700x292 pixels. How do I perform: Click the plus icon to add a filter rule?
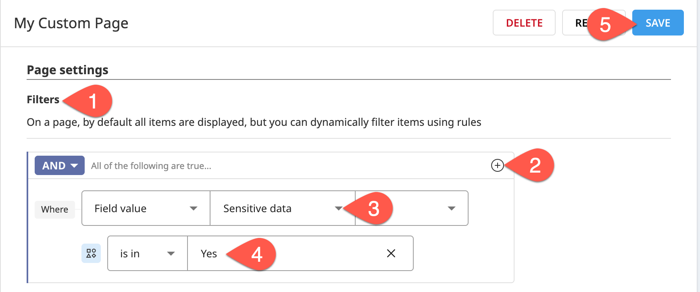pos(497,165)
